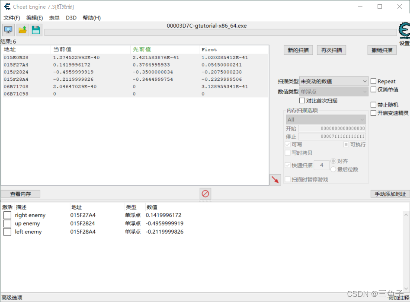
Task: Activate the left enemy entry checkbox
Action: (7, 232)
